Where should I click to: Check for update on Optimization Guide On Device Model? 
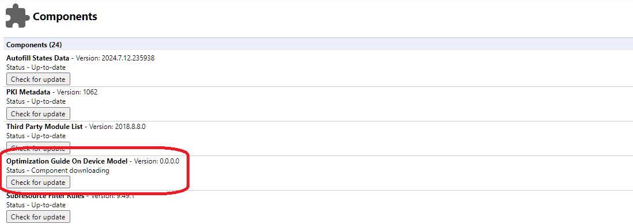click(39, 183)
